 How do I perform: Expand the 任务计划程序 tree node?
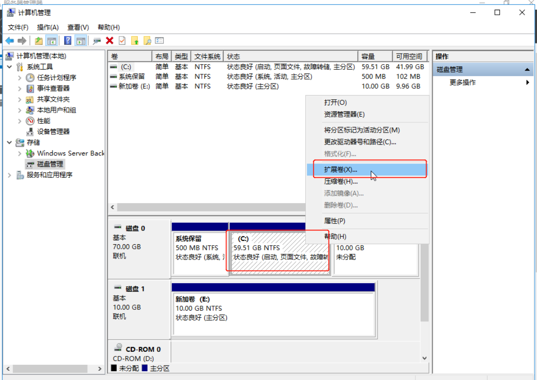click(19, 78)
